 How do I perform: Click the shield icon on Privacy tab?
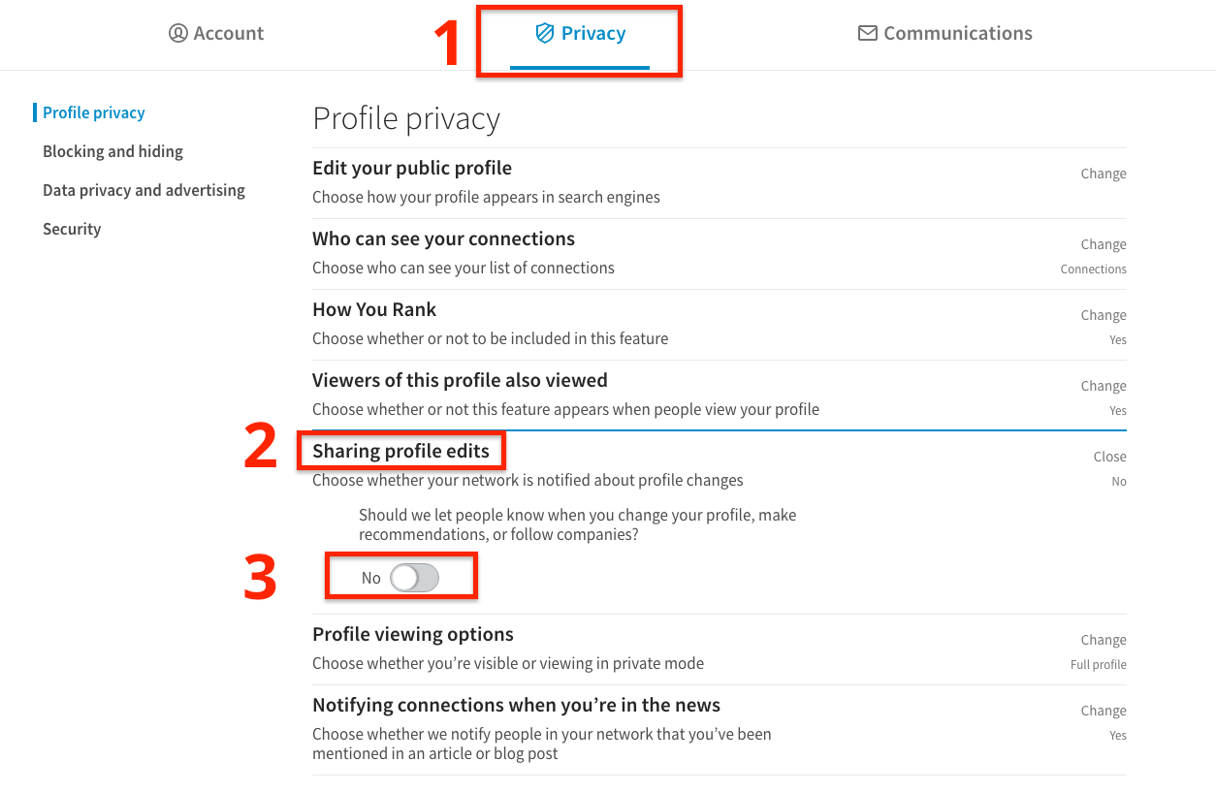pyautogui.click(x=545, y=33)
